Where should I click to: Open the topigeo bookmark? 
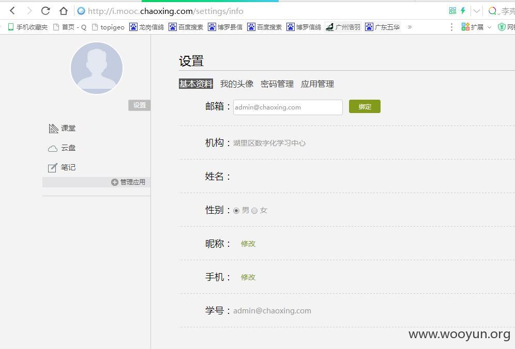pyautogui.click(x=108, y=27)
